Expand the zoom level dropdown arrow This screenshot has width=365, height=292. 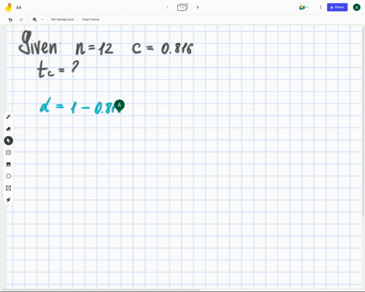[x=43, y=20]
